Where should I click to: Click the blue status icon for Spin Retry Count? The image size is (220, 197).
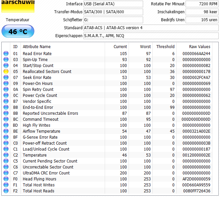coord(6,89)
